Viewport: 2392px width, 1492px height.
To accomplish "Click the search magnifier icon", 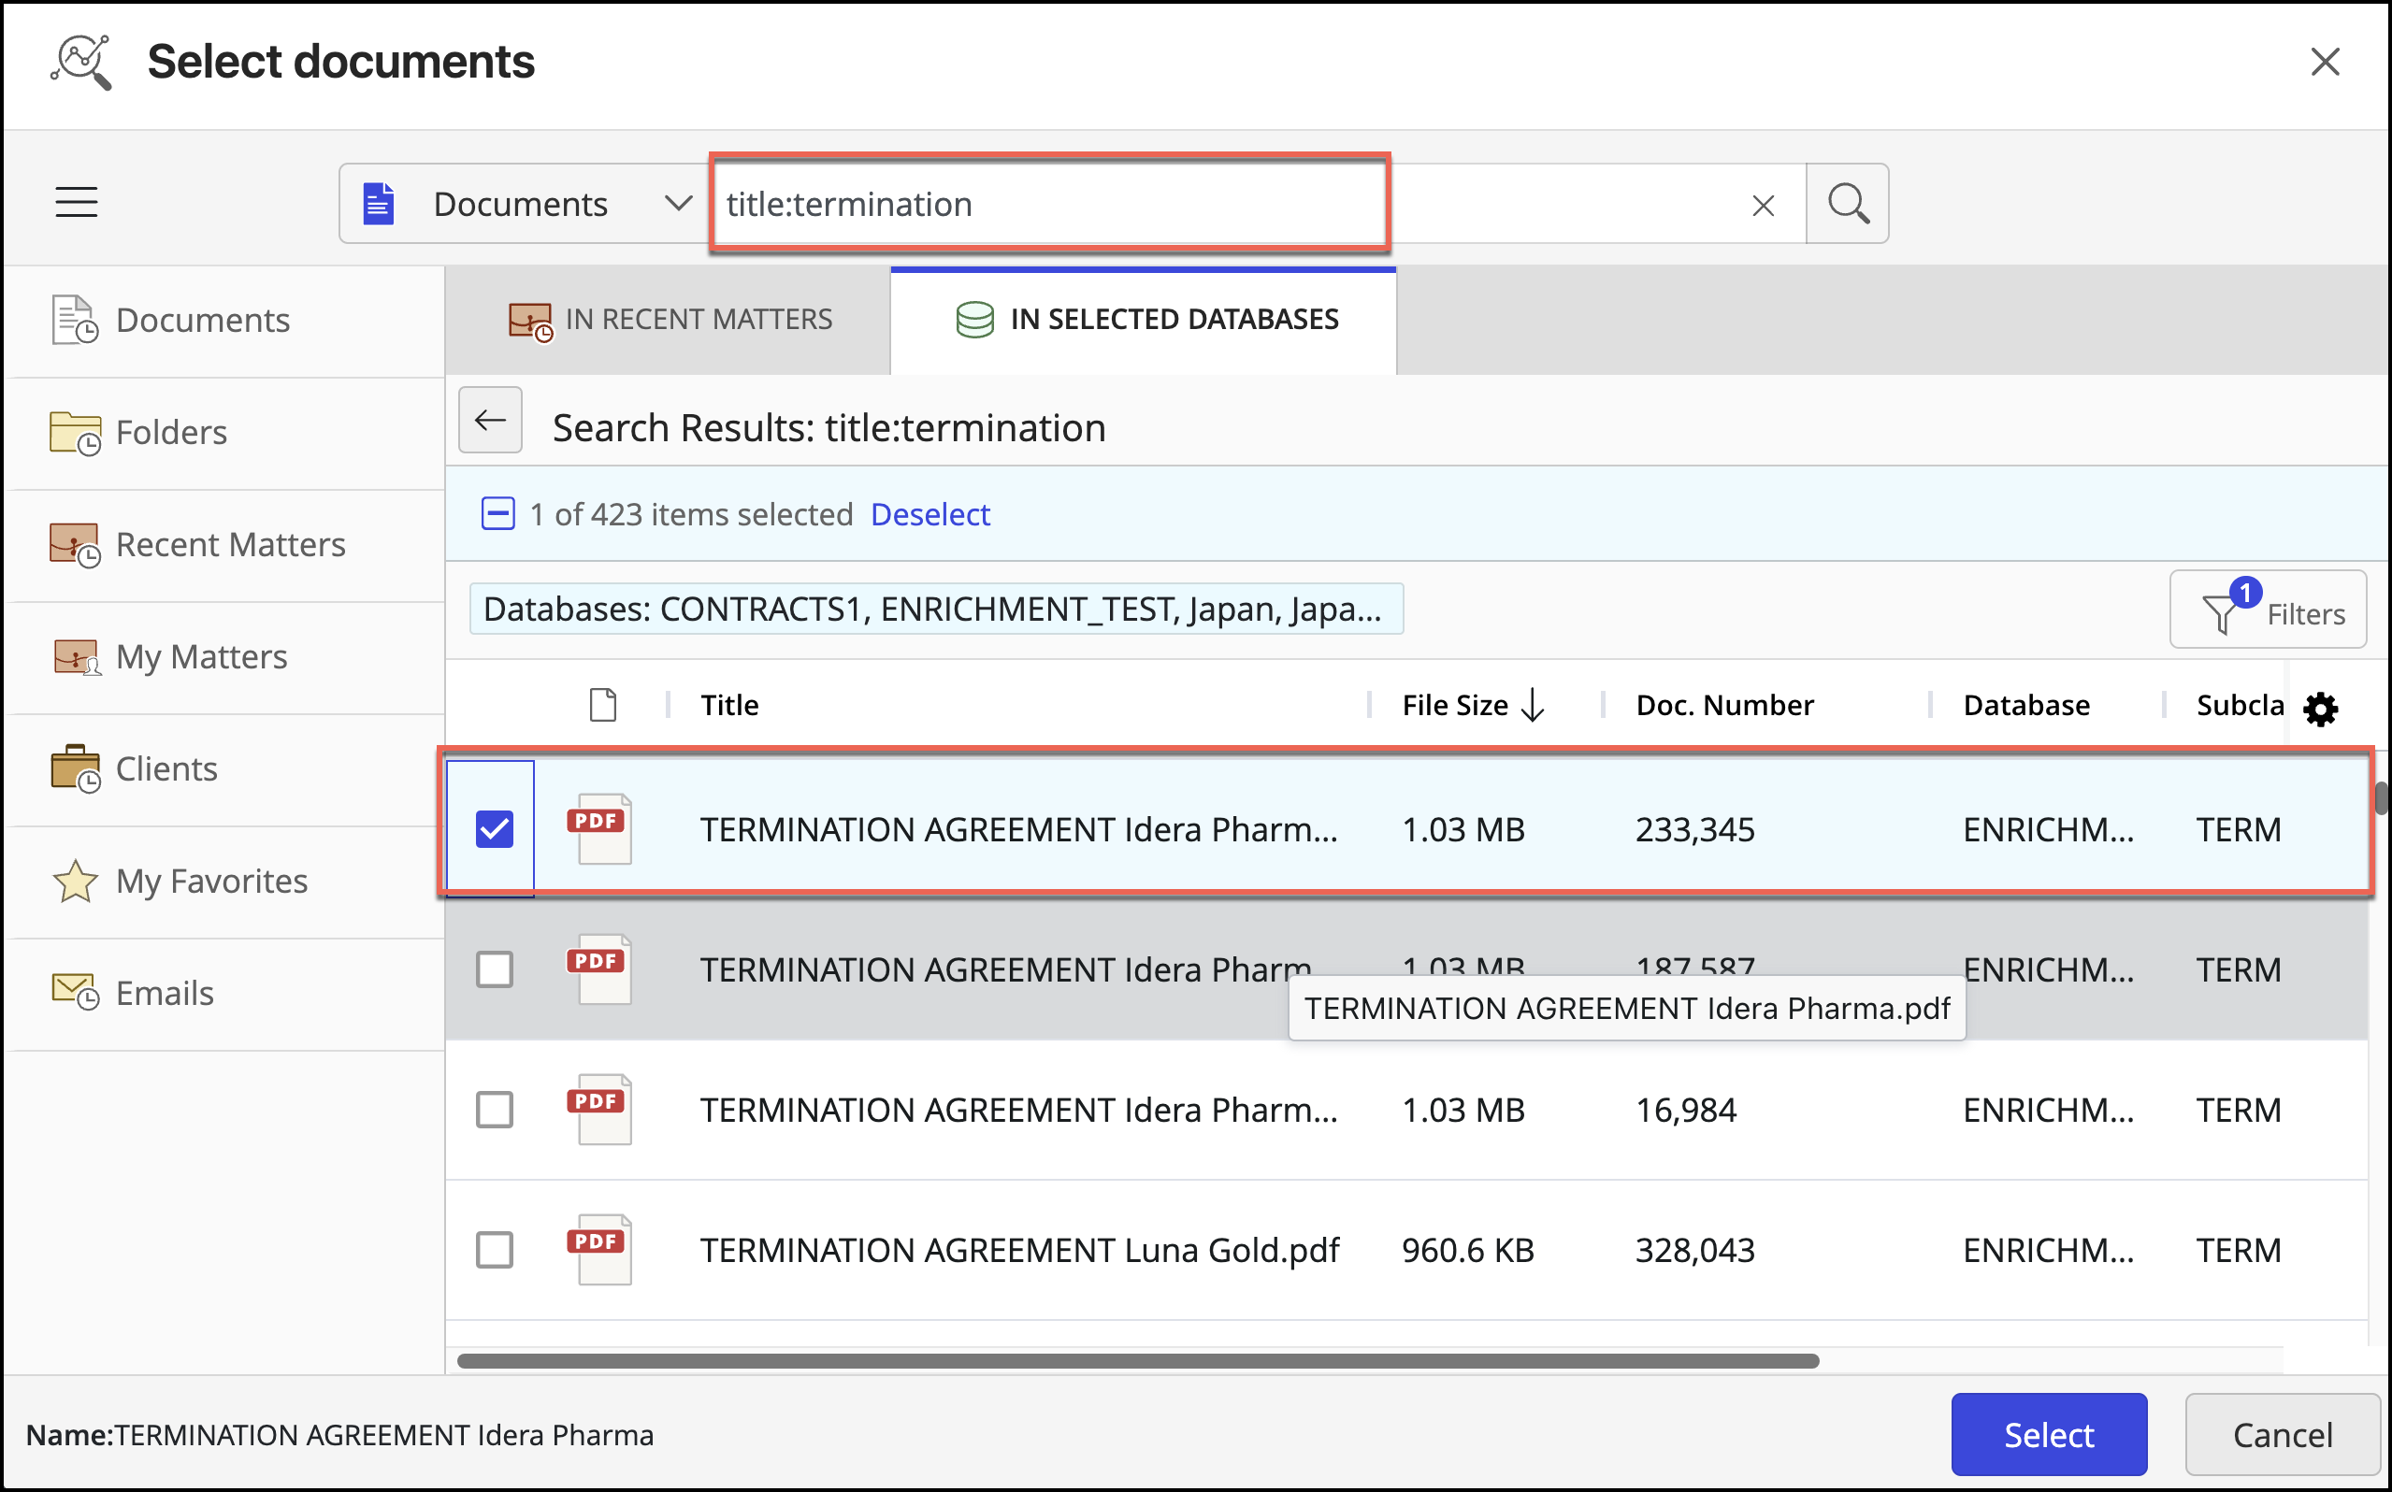I will tap(1847, 203).
